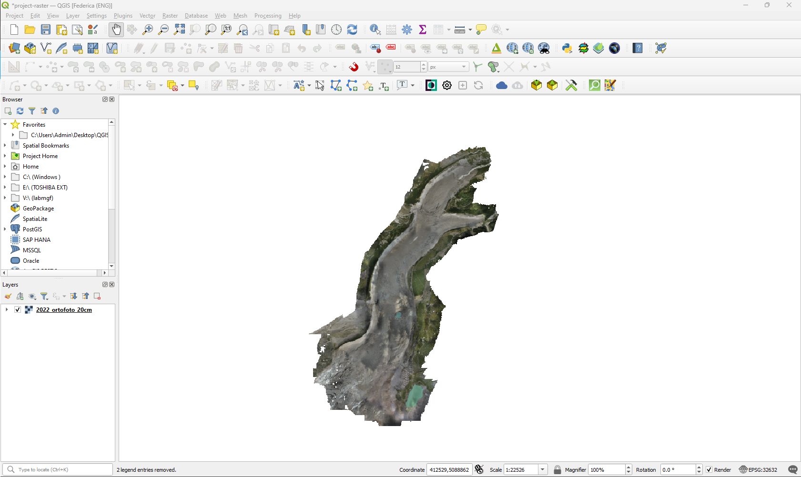801x477 pixels.
Task: Expand the PostGIS node
Action: coord(5,229)
